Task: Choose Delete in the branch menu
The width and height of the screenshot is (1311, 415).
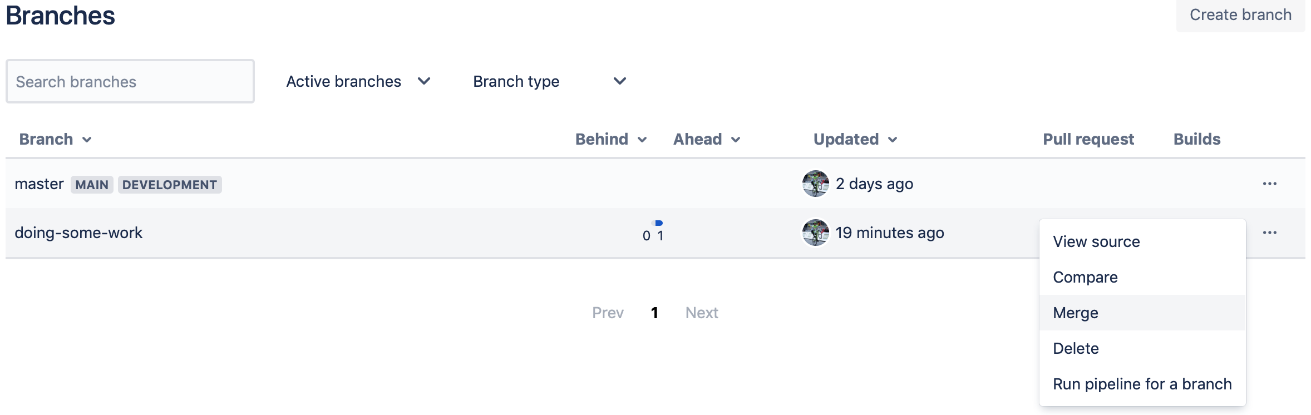Action: pyautogui.click(x=1142, y=348)
